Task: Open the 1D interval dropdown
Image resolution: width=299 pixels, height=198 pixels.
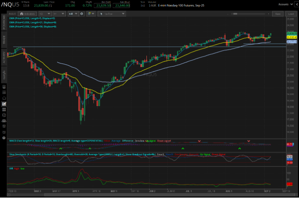Action: (45, 14)
